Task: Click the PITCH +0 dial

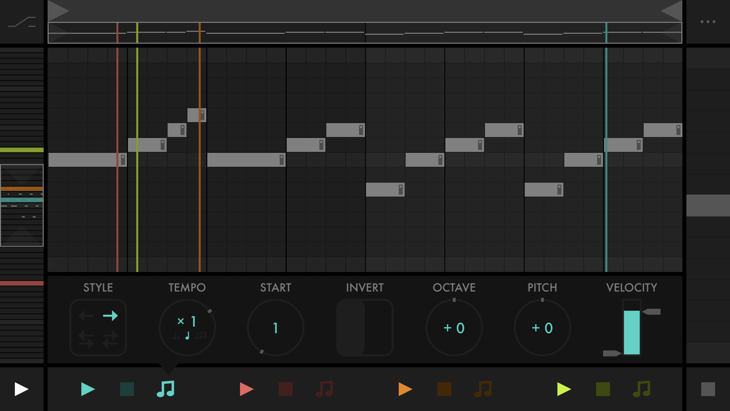Action: click(x=542, y=328)
